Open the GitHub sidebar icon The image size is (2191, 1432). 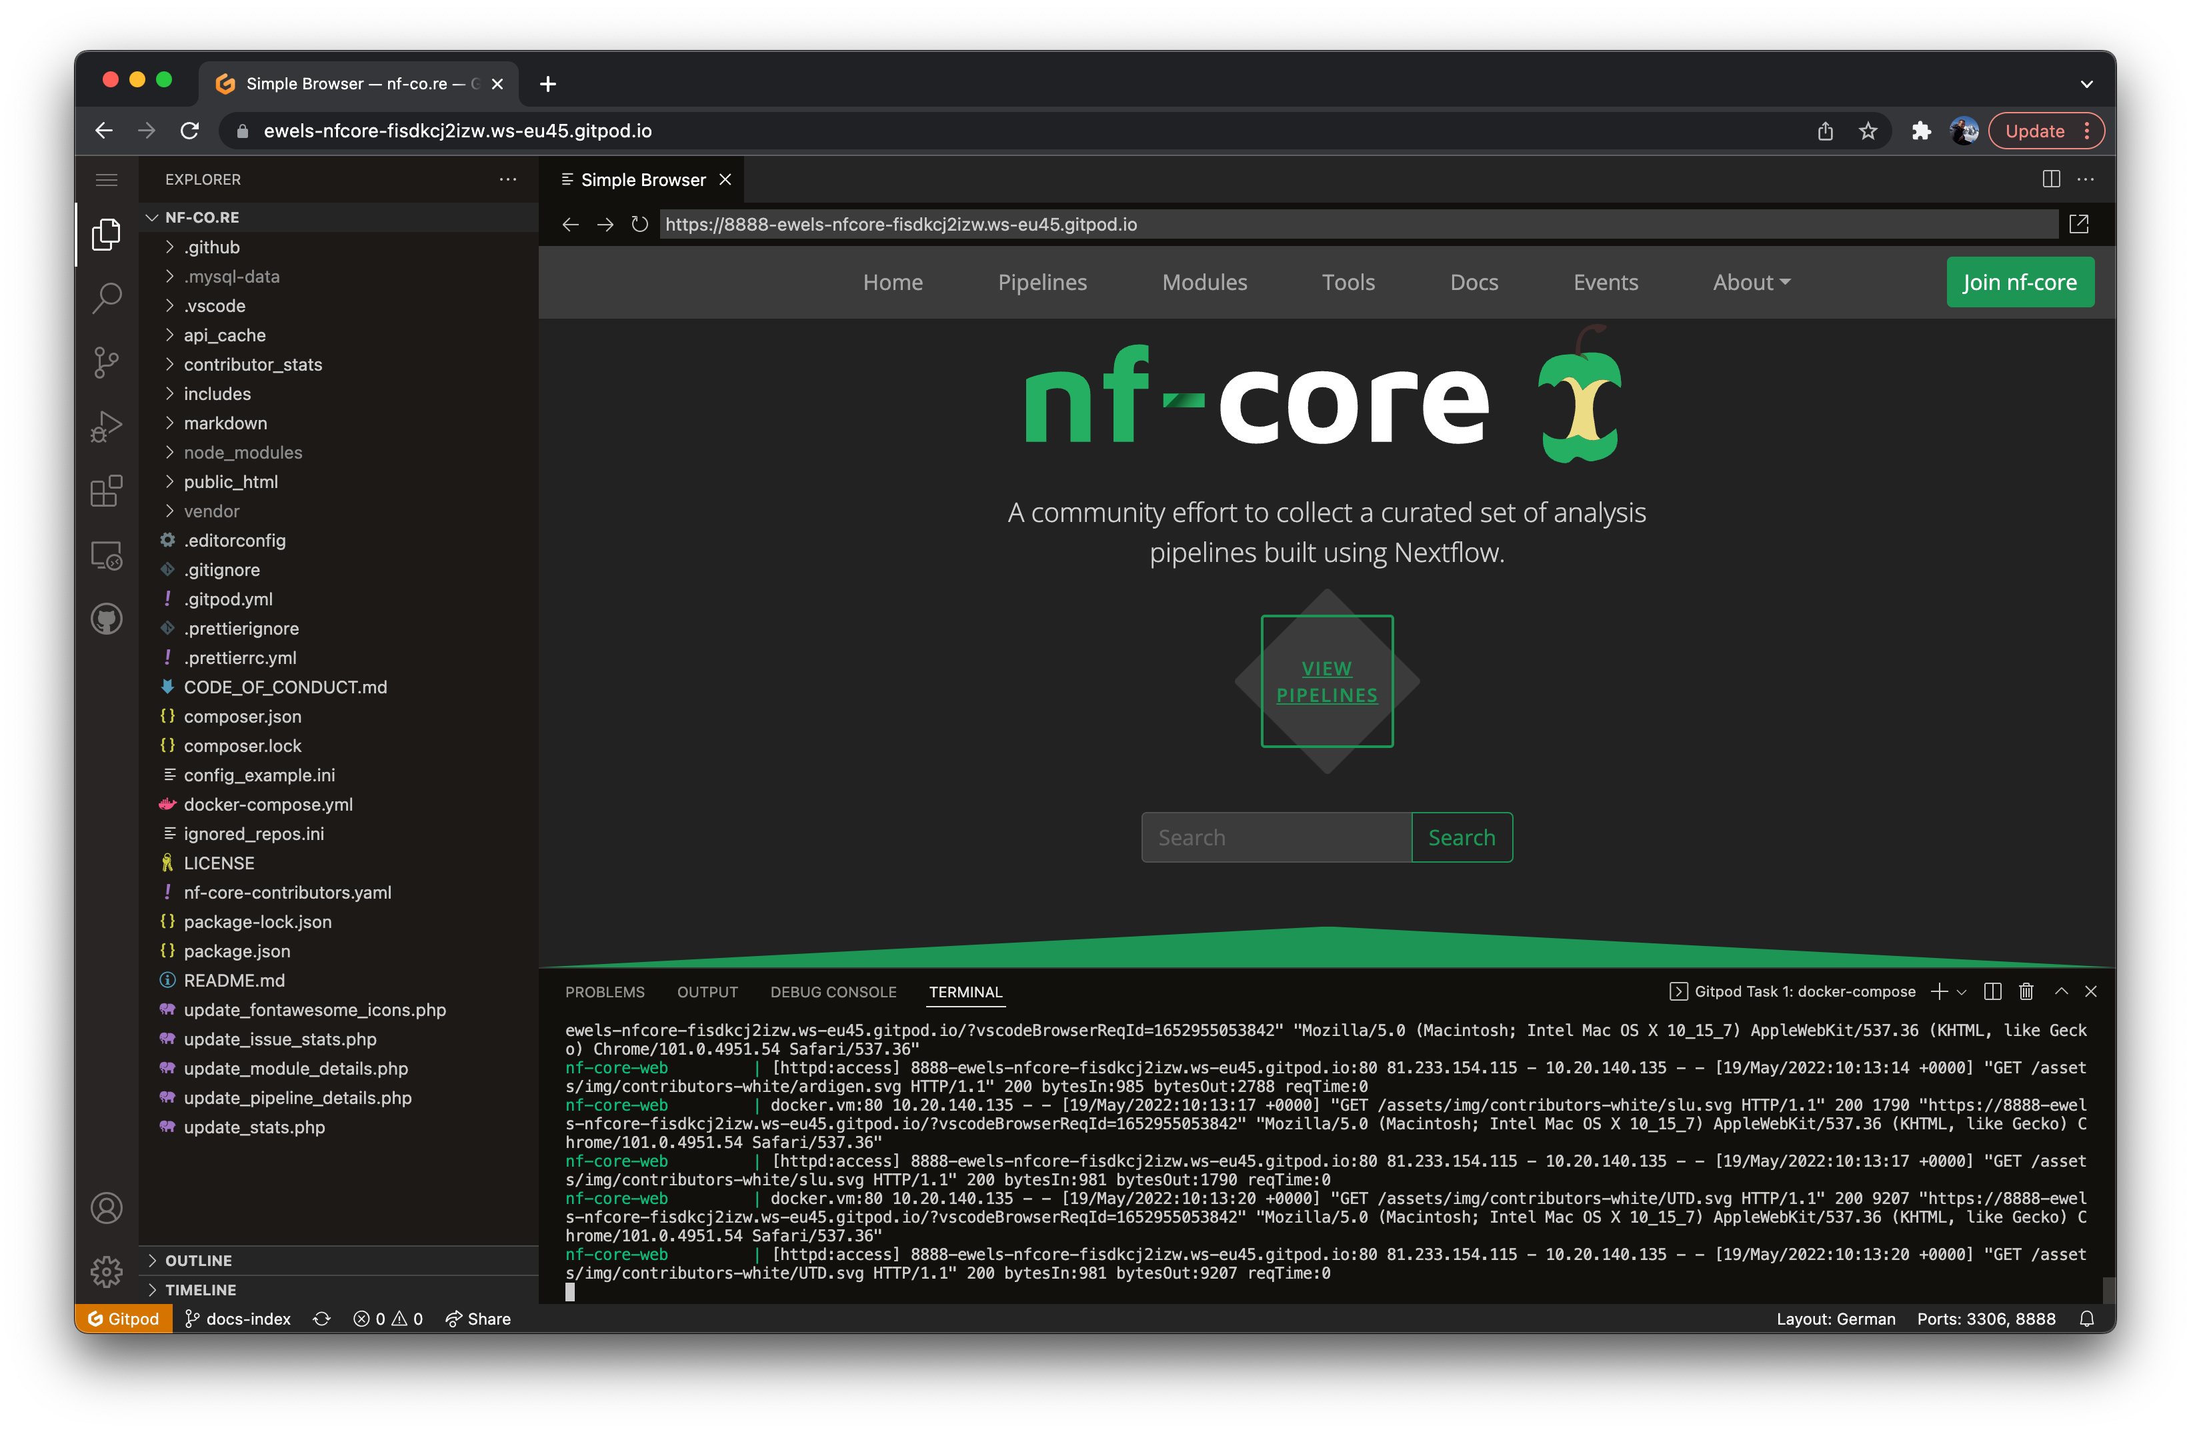pyautogui.click(x=107, y=619)
